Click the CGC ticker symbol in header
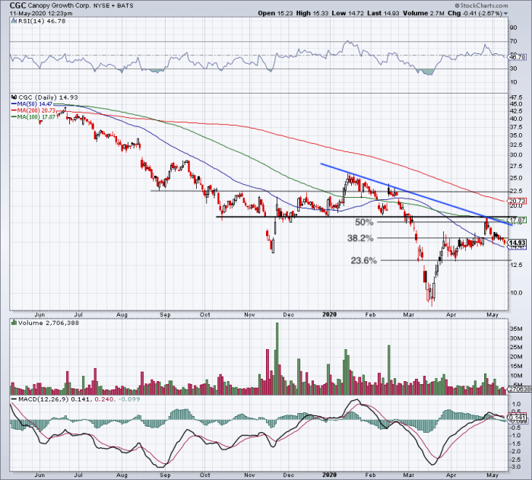The height and width of the screenshot is (480, 532). pyautogui.click(x=17, y=5)
